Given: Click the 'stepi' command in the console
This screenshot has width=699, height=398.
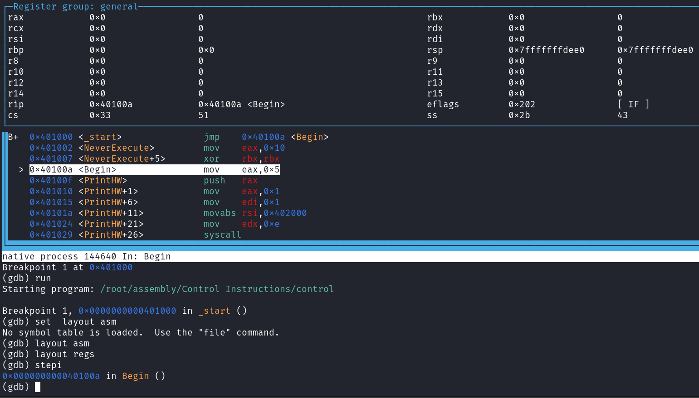Looking at the screenshot, I should click(48, 365).
